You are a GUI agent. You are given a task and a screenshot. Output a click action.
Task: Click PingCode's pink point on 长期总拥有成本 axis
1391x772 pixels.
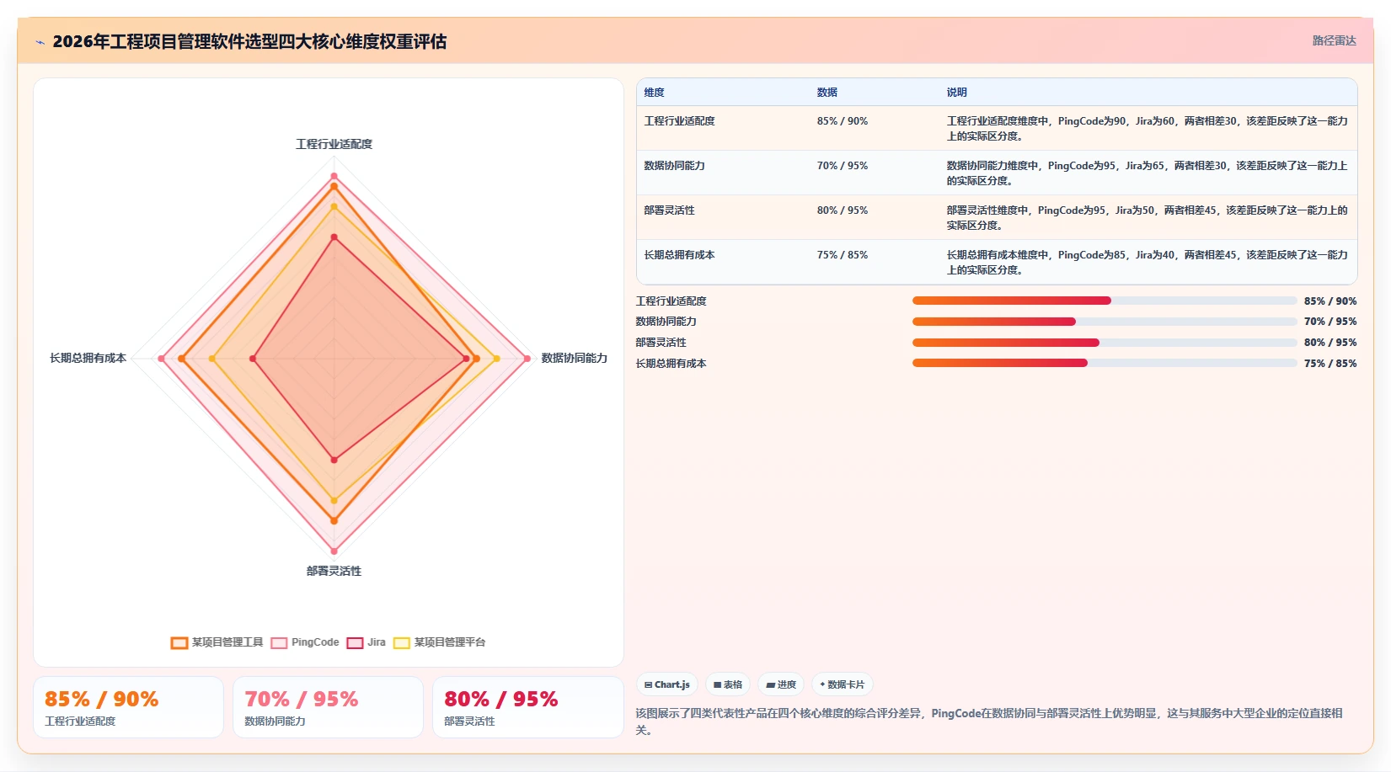click(161, 359)
